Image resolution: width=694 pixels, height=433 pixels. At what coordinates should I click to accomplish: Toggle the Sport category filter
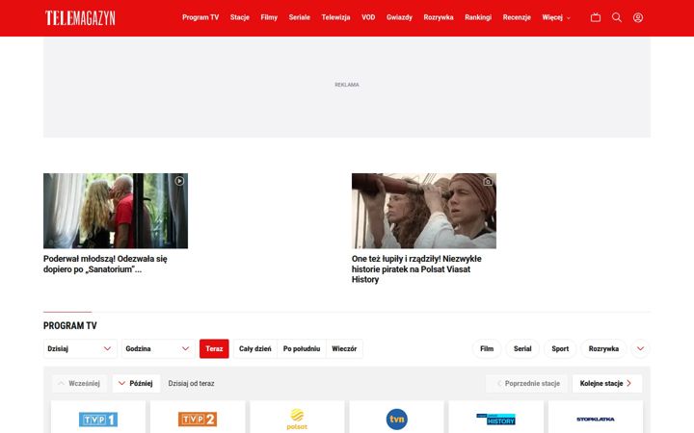[560, 348]
